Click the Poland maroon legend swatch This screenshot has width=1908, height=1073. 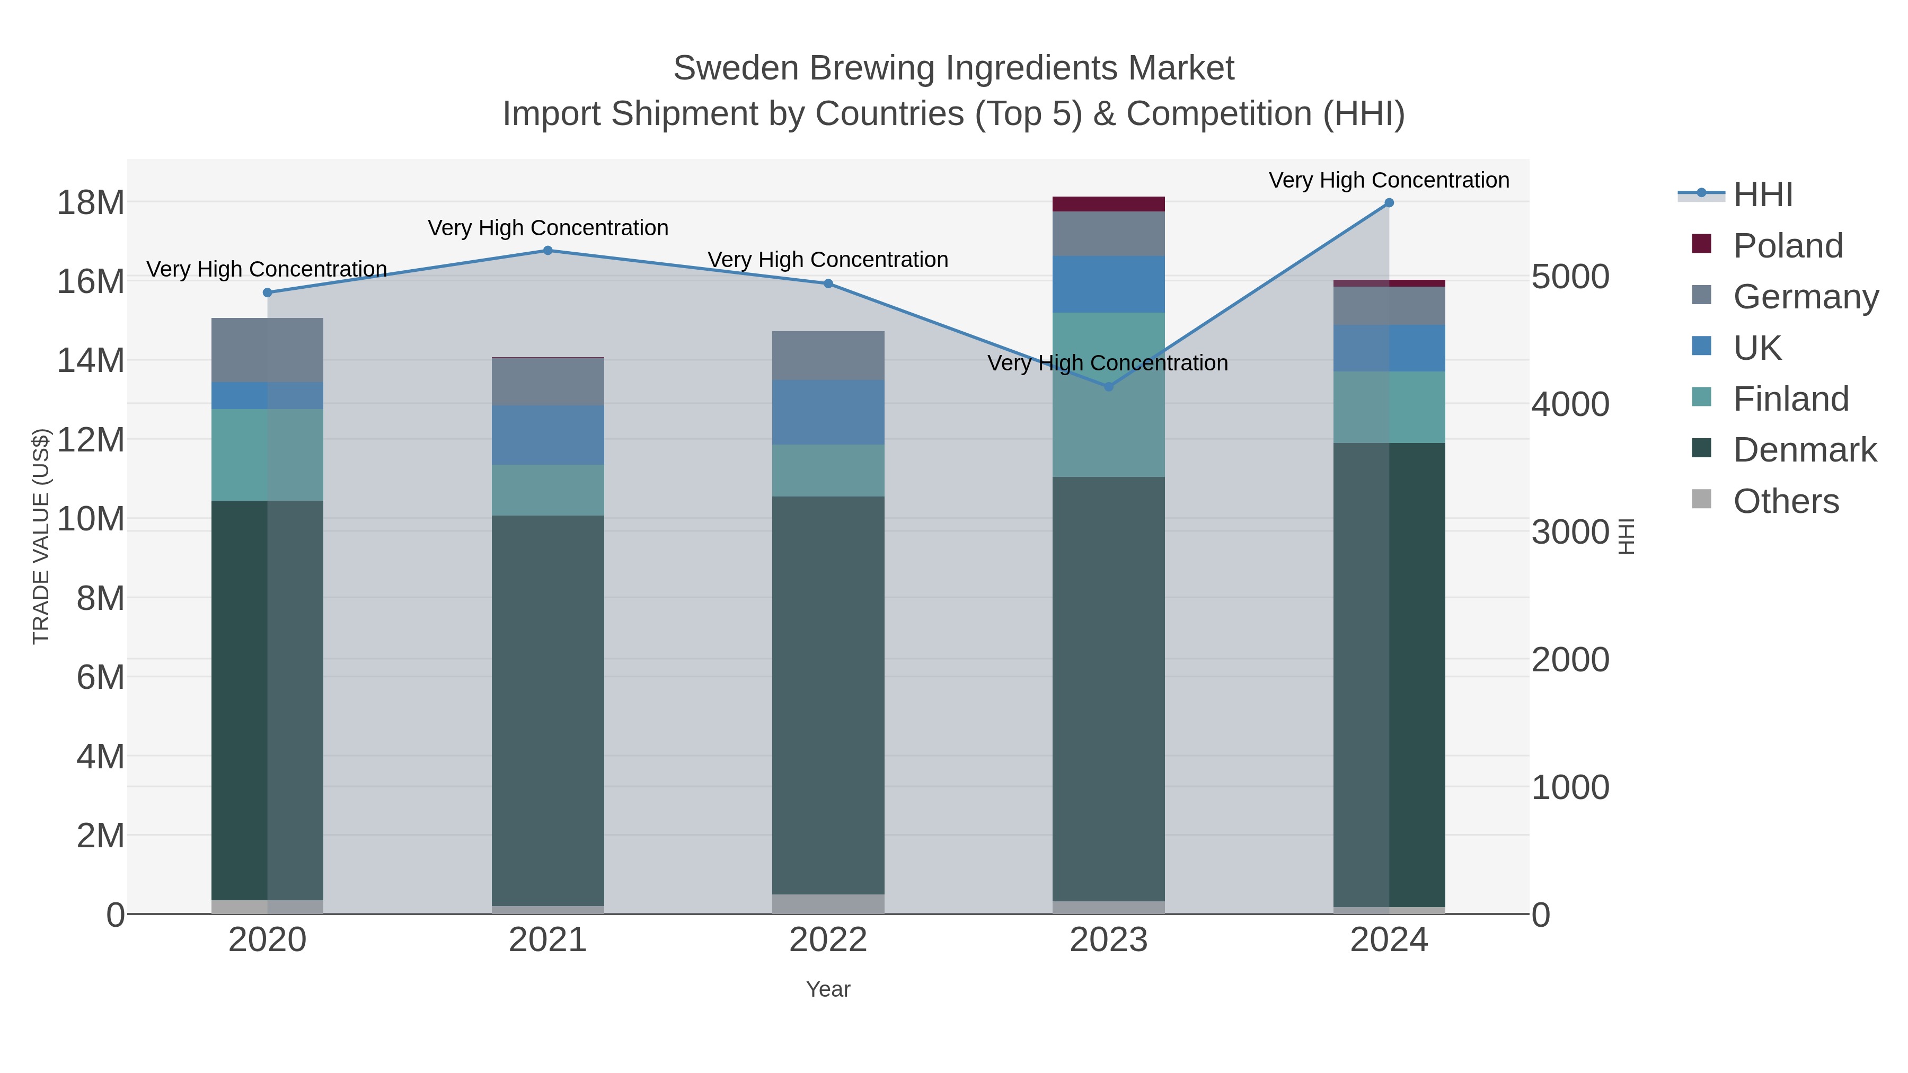pyautogui.click(x=1701, y=244)
